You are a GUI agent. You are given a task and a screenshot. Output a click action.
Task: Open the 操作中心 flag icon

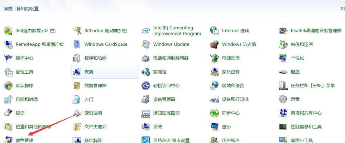click(x=8, y=58)
